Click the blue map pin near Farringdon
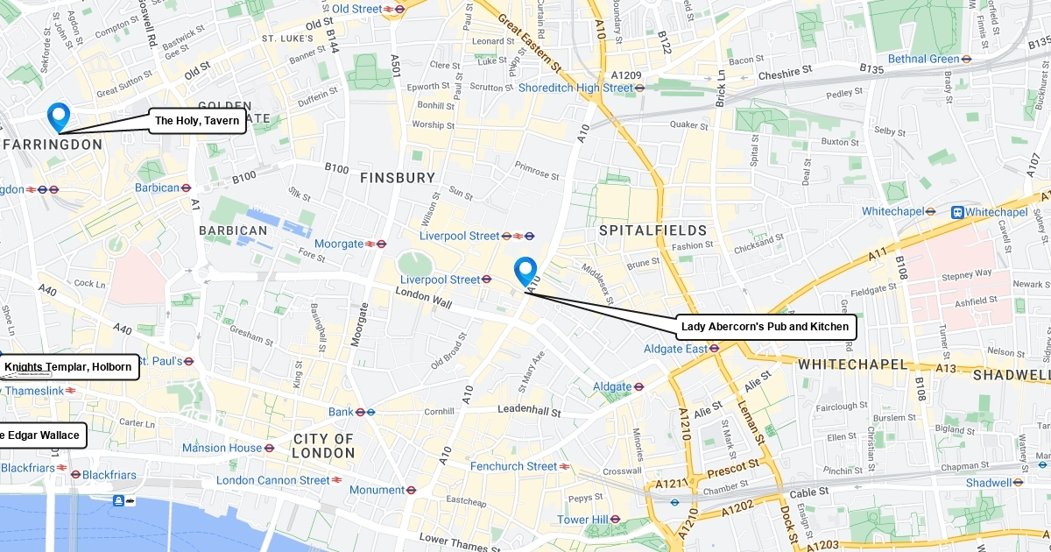 click(59, 117)
